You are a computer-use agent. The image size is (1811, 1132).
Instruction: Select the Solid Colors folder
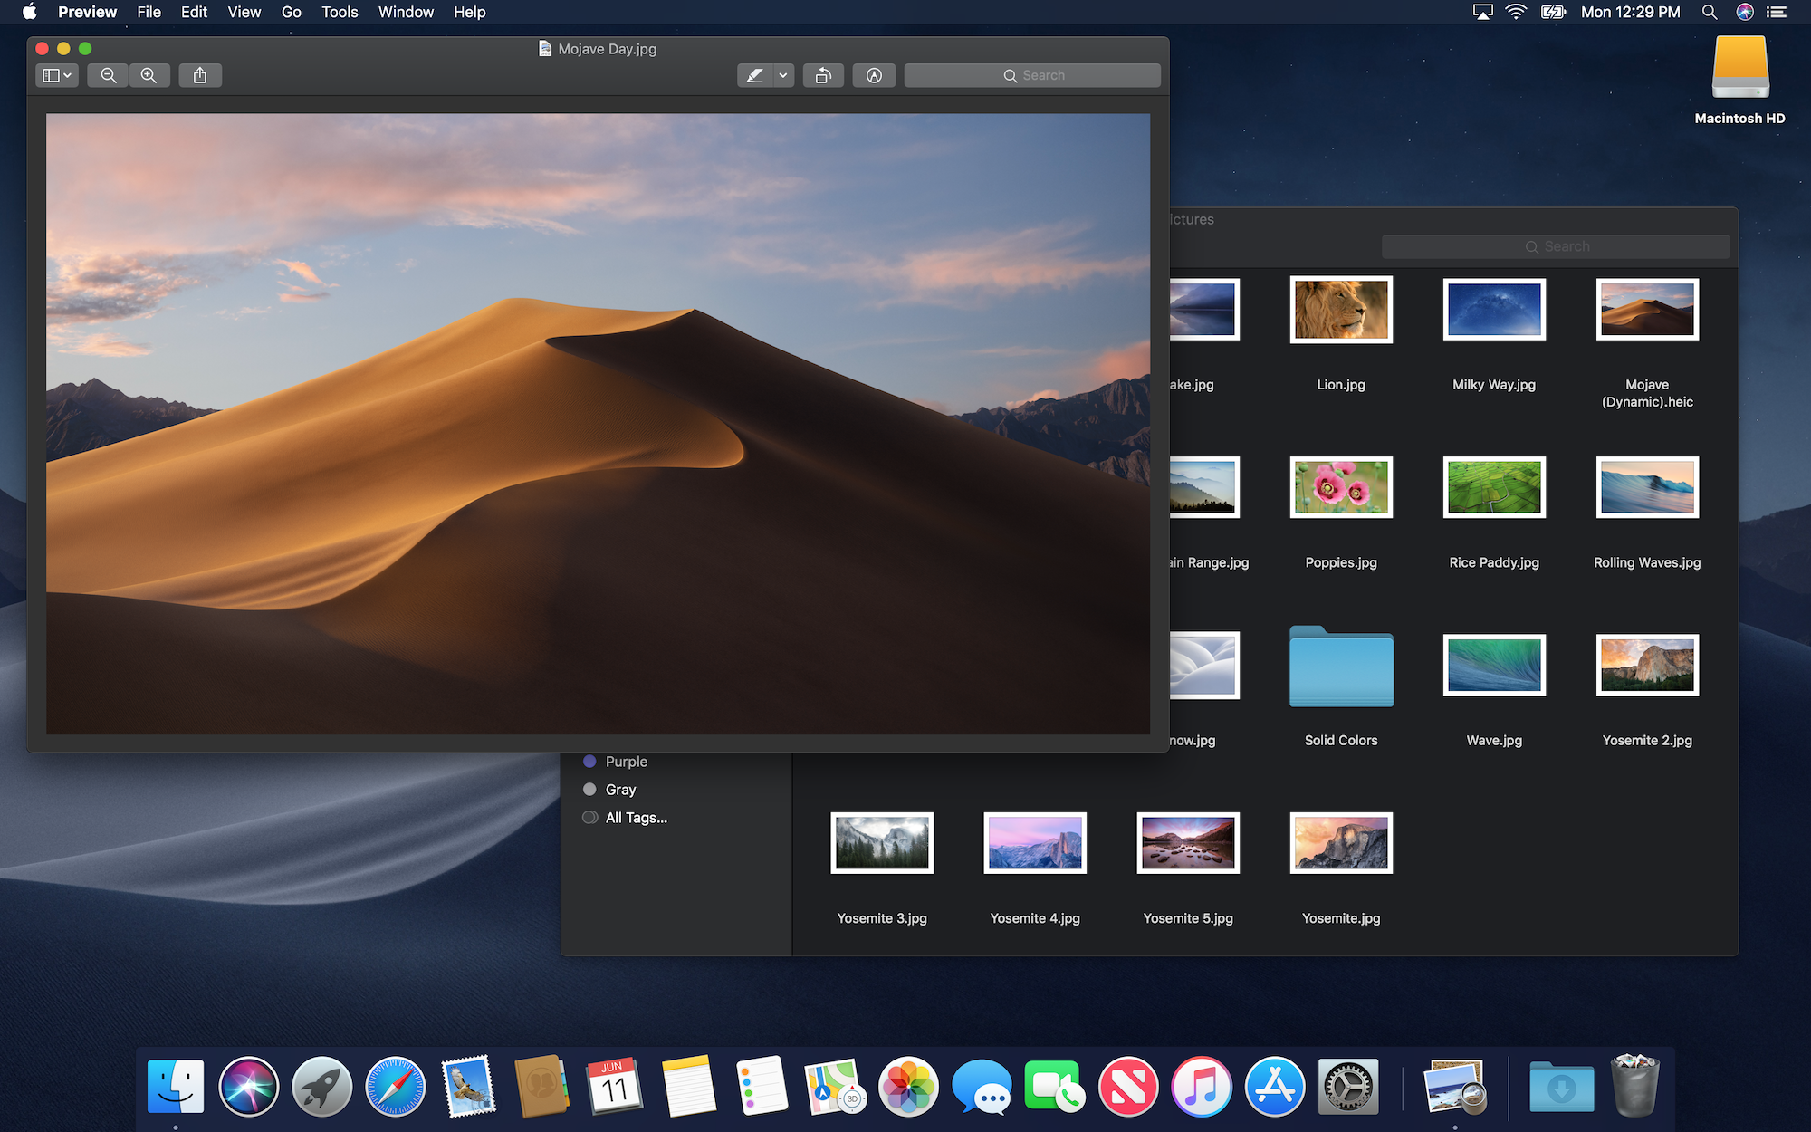coord(1341,667)
